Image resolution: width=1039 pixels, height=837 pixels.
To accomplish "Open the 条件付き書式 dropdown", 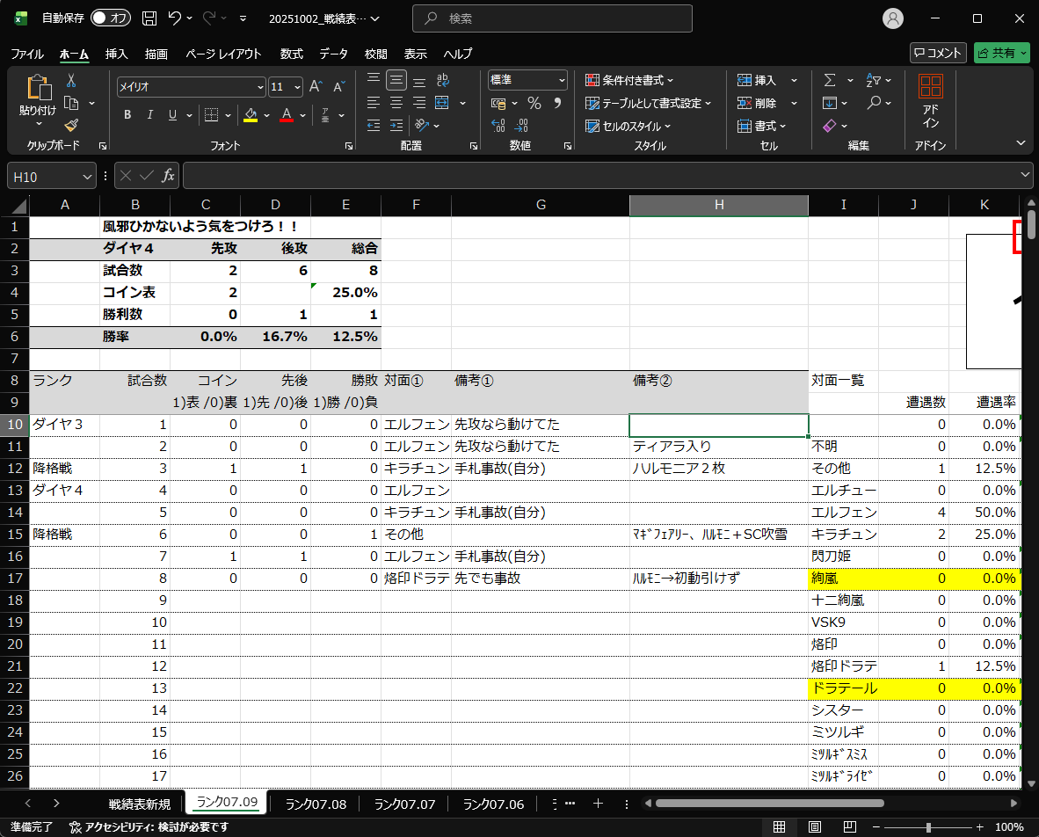I will point(628,80).
